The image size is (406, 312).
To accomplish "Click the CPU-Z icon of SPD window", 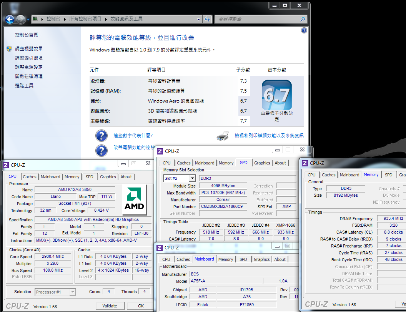I will coord(160,151).
